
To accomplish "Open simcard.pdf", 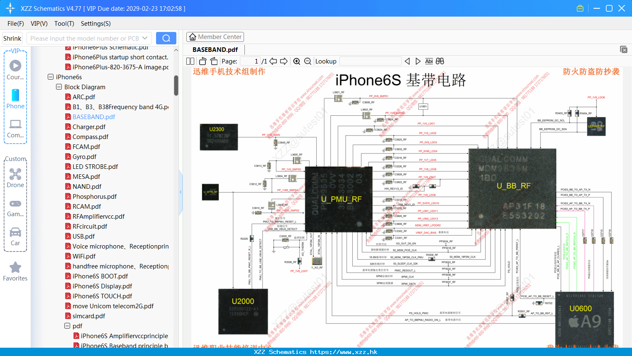I will (x=89, y=316).
